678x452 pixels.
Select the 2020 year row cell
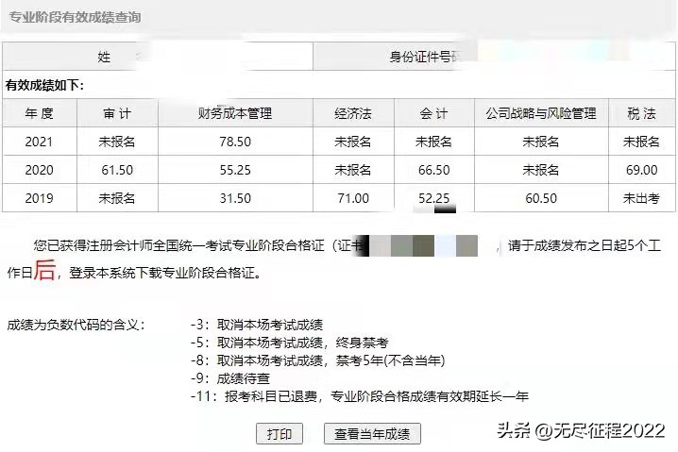point(39,170)
